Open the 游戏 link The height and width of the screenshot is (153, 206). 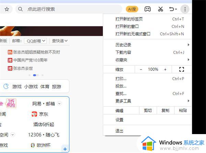click(17, 87)
